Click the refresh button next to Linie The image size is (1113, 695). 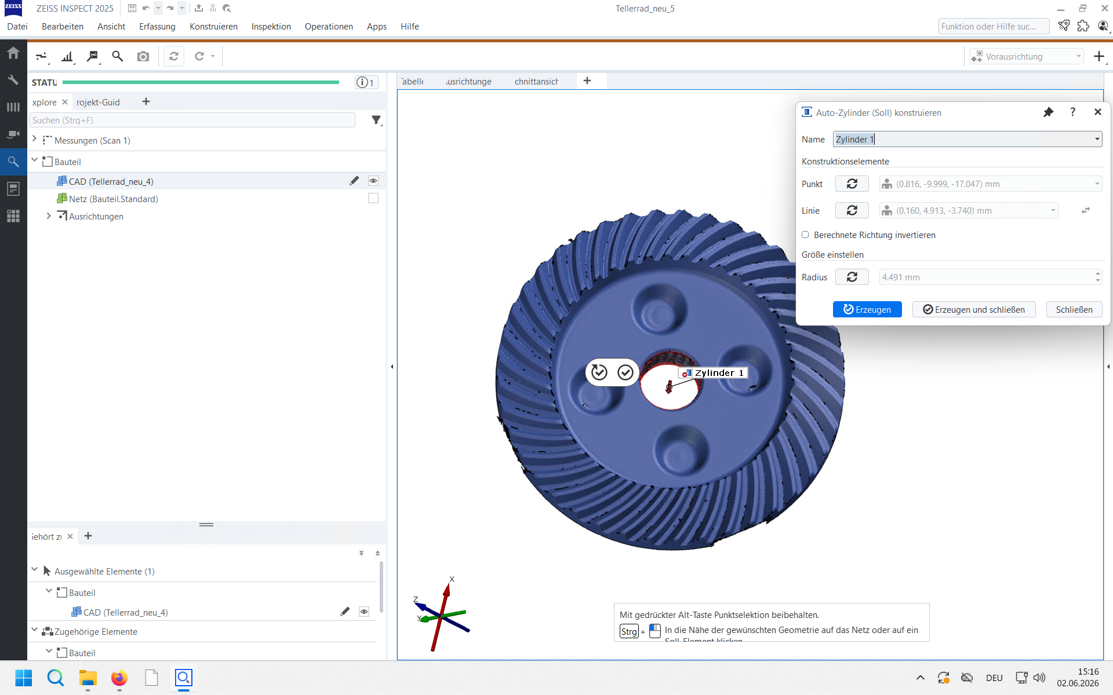point(852,211)
